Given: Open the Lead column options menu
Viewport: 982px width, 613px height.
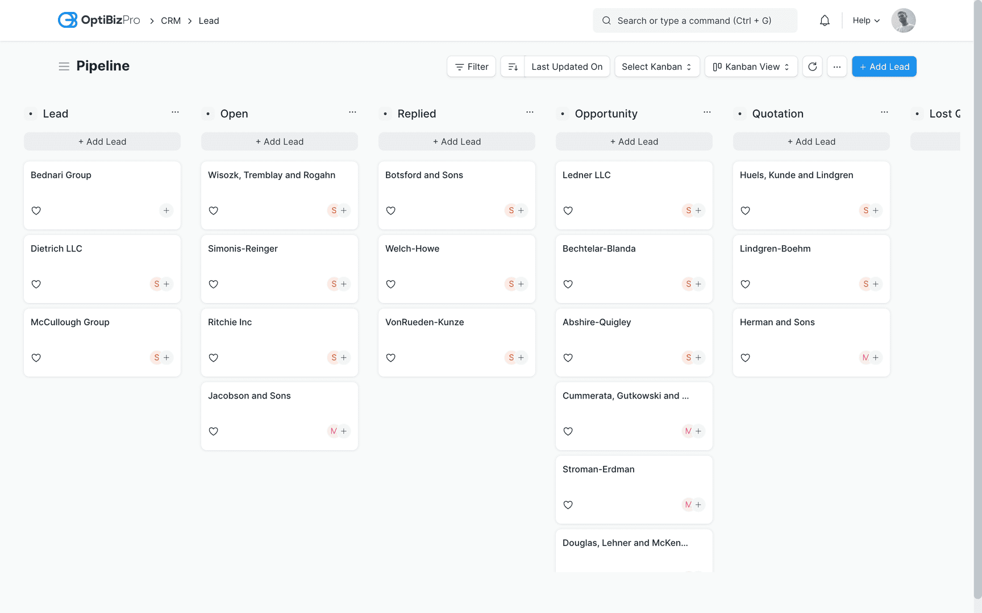Looking at the screenshot, I should tap(175, 112).
